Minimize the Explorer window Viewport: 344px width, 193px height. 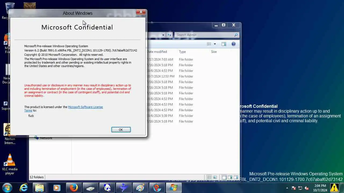pyautogui.click(x=216, y=25)
